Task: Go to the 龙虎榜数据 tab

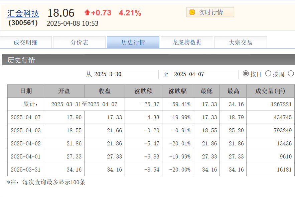Action: [x=187, y=42]
